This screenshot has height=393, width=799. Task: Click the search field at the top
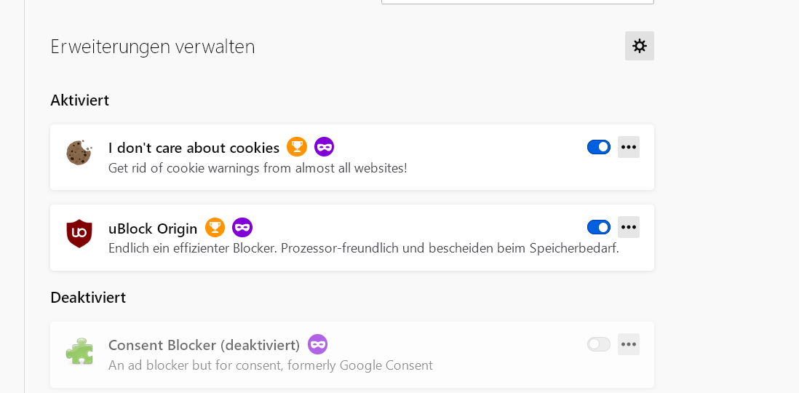click(x=517, y=1)
